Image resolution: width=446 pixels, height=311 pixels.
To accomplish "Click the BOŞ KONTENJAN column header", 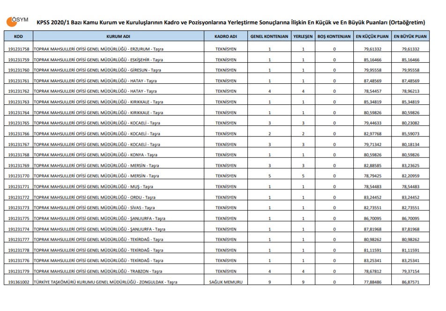I will (x=334, y=36).
